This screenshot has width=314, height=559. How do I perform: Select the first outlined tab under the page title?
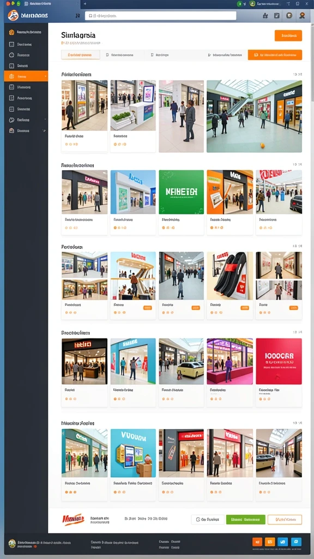pyautogui.click(x=81, y=55)
